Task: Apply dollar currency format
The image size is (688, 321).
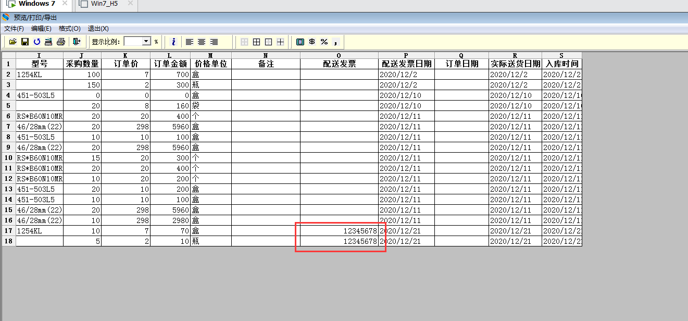Action: coord(312,42)
